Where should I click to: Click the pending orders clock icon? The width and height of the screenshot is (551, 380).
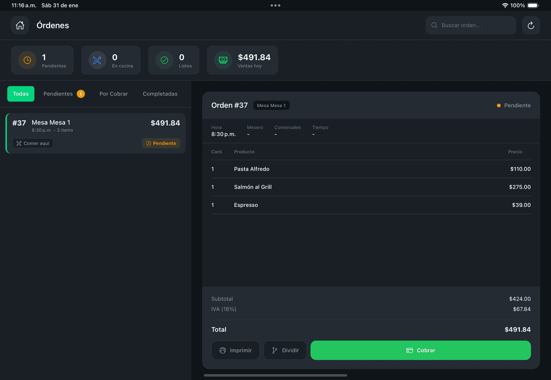coord(27,60)
